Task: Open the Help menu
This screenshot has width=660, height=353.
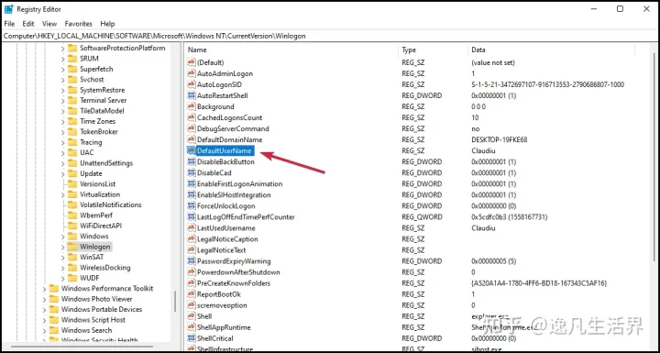Action: (107, 24)
